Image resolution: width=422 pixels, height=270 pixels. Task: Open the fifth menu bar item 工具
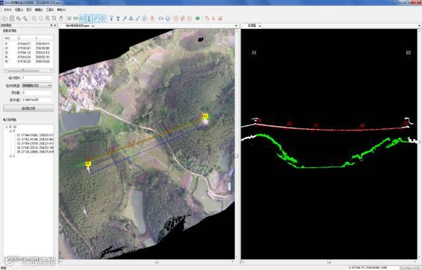pyautogui.click(x=50, y=10)
